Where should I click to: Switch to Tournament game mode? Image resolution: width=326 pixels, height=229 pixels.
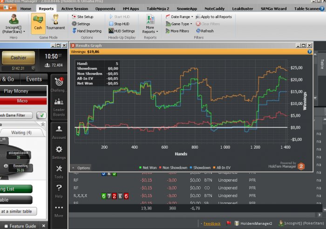pyautogui.click(x=55, y=22)
